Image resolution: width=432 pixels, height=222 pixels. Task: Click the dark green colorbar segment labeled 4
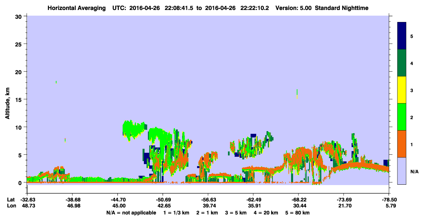tap(402, 63)
